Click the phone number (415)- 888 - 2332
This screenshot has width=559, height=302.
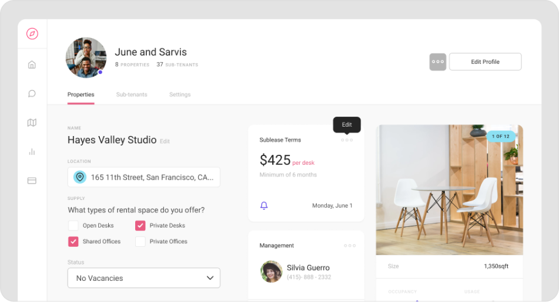coord(309,277)
